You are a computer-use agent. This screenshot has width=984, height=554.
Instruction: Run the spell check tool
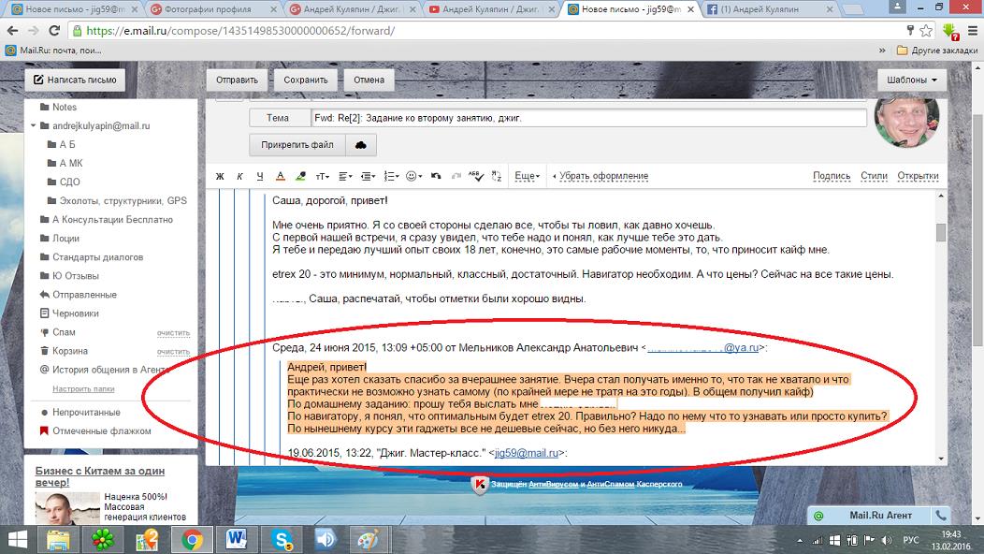pos(476,177)
